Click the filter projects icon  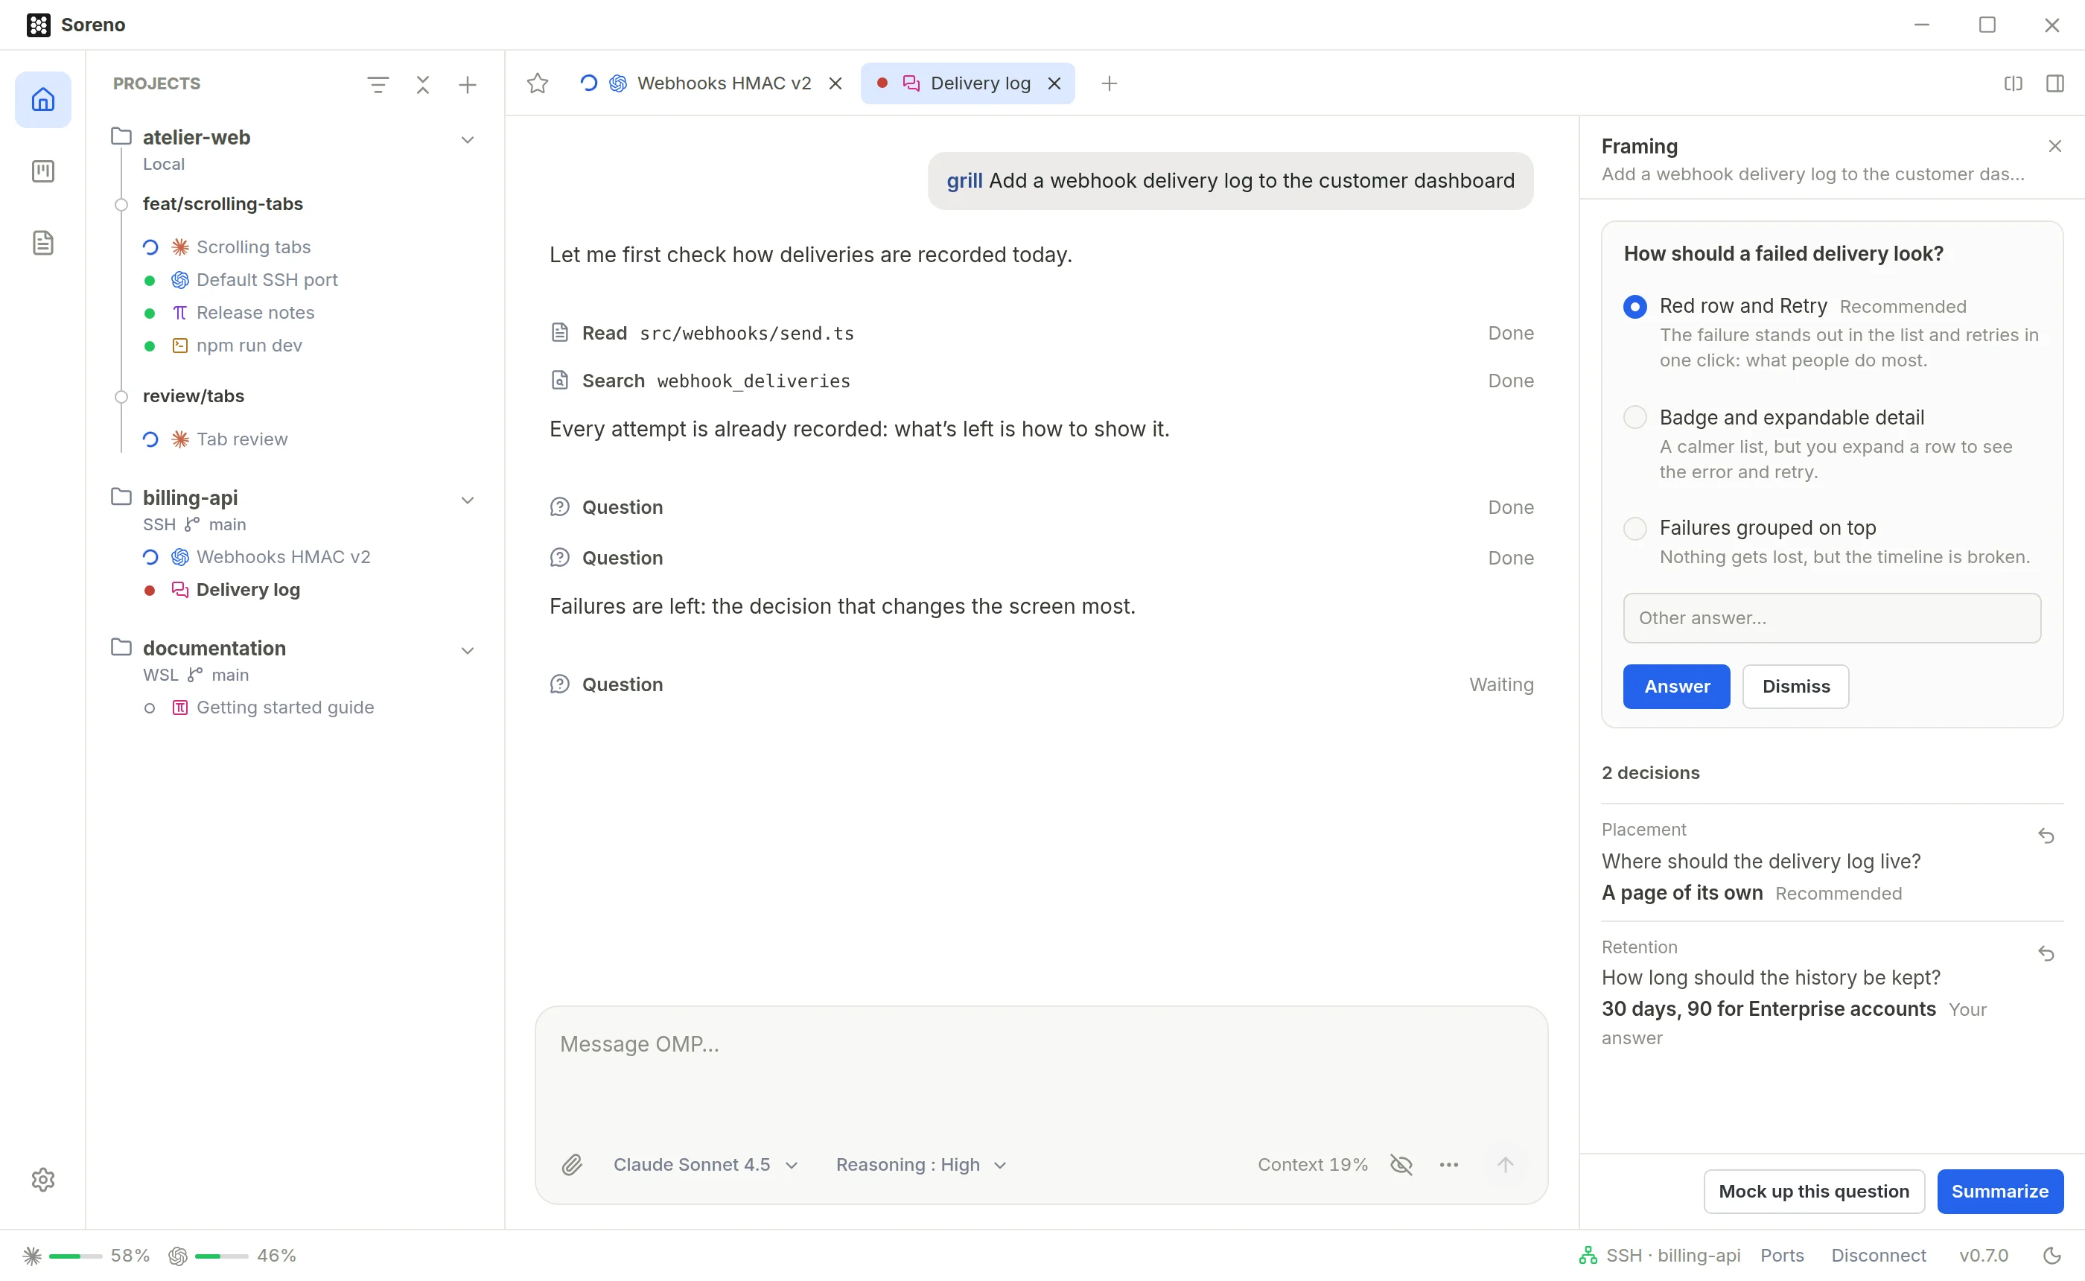(378, 84)
